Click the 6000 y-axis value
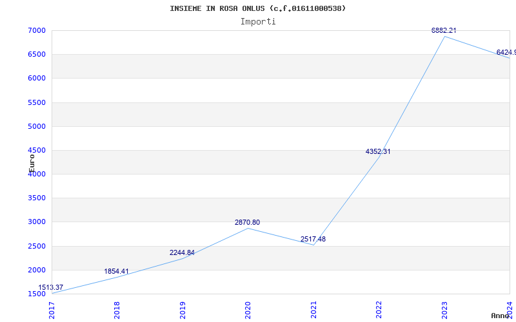This screenshot has height=322, width=516. (x=37, y=78)
